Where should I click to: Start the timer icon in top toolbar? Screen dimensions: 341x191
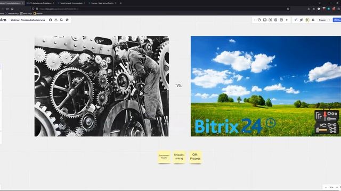coord(259,20)
